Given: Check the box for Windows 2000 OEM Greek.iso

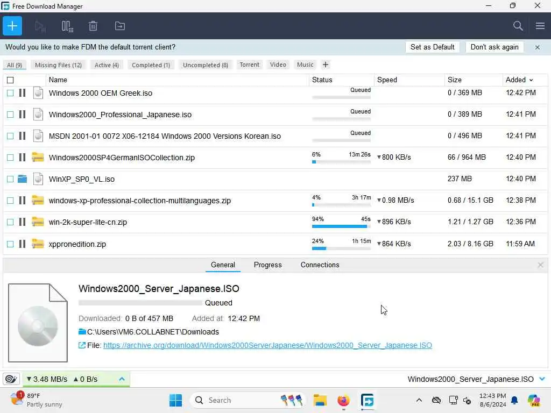Looking at the screenshot, I should point(10,93).
